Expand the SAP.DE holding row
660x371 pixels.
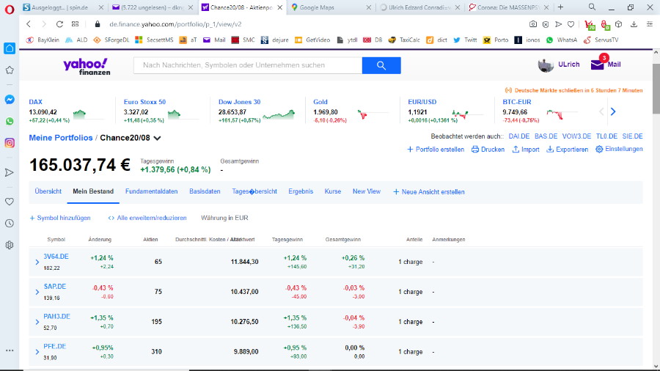(x=37, y=292)
